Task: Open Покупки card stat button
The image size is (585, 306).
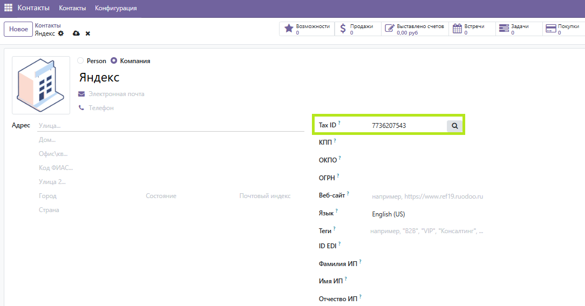Action: 563,29
